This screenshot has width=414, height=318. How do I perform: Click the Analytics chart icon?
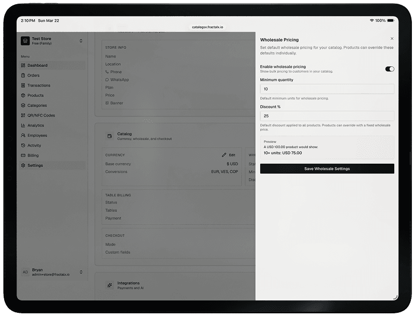click(23, 125)
